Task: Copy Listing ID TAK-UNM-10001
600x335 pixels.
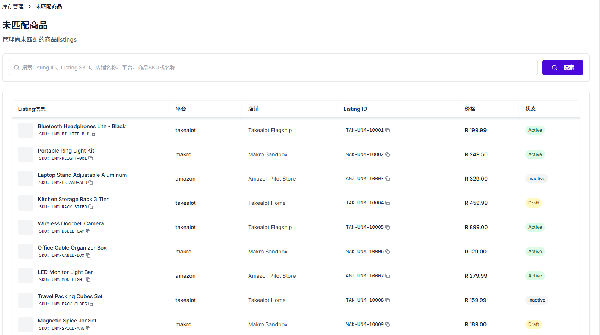Action: pyautogui.click(x=387, y=130)
